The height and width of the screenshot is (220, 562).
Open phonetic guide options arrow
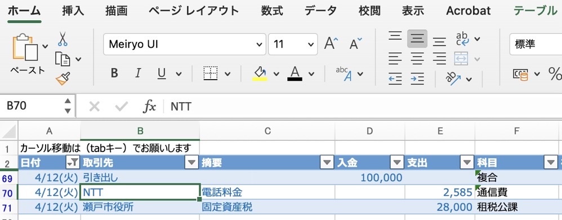(x=360, y=74)
